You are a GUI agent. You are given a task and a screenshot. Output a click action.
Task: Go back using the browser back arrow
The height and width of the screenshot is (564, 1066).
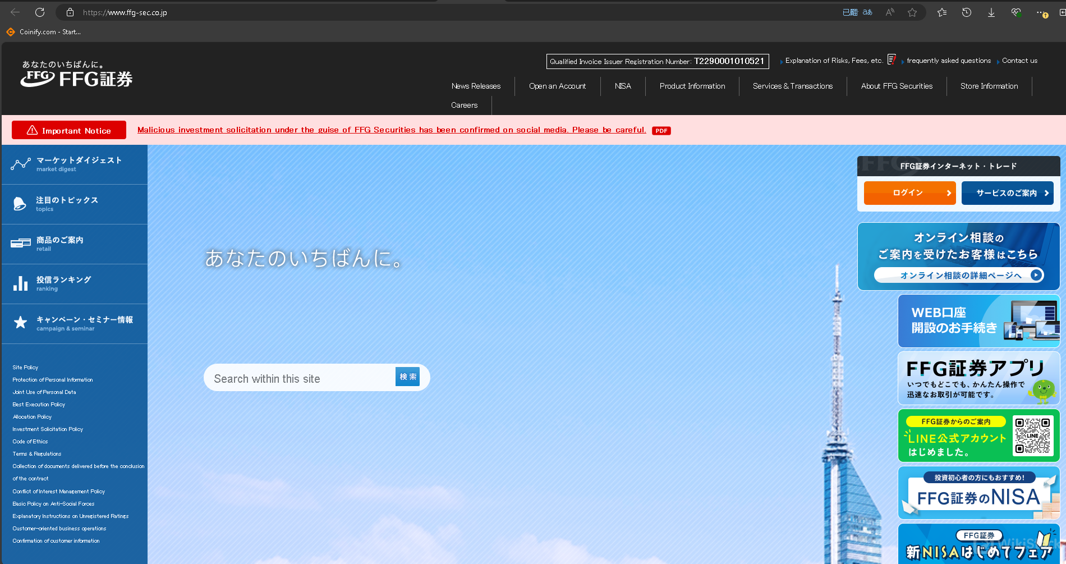tap(15, 12)
